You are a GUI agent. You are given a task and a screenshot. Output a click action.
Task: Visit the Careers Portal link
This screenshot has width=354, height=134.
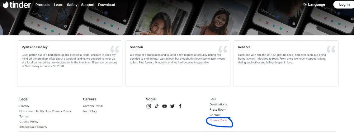(93, 106)
